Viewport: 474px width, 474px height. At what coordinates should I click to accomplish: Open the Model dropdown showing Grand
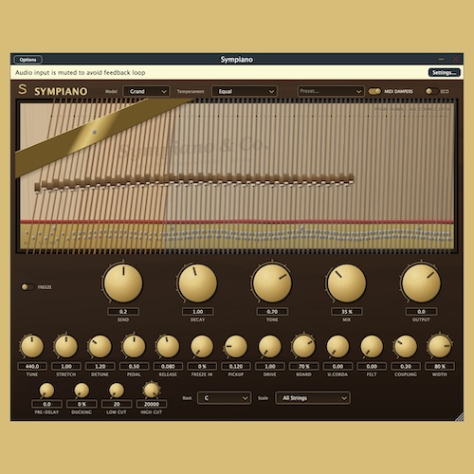[x=146, y=91]
